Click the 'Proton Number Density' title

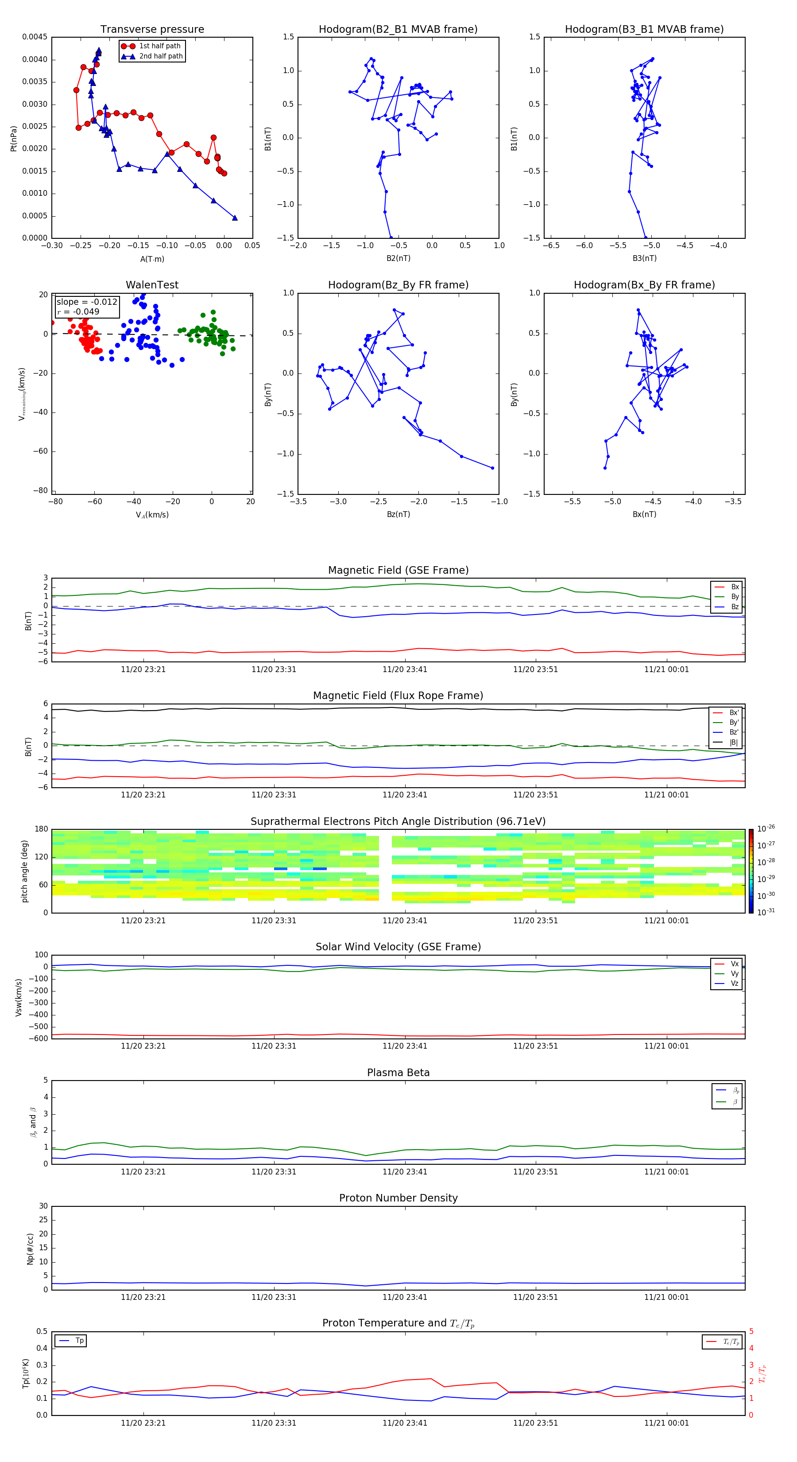click(x=398, y=1198)
